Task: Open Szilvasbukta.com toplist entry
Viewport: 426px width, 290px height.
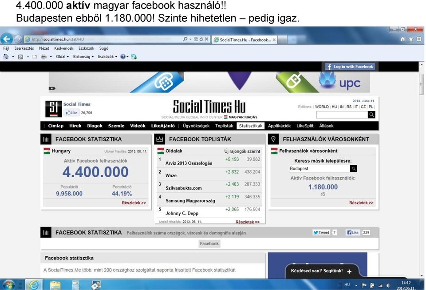Action: (x=184, y=188)
